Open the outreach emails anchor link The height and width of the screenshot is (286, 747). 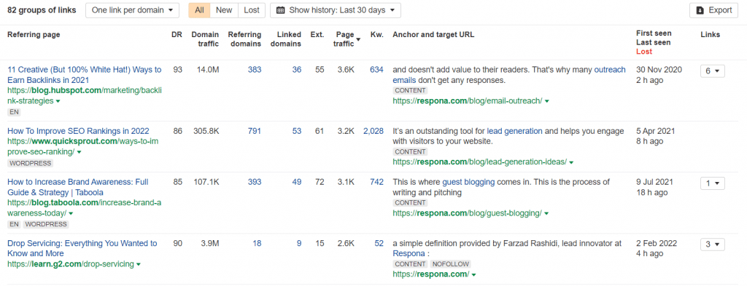click(508, 75)
